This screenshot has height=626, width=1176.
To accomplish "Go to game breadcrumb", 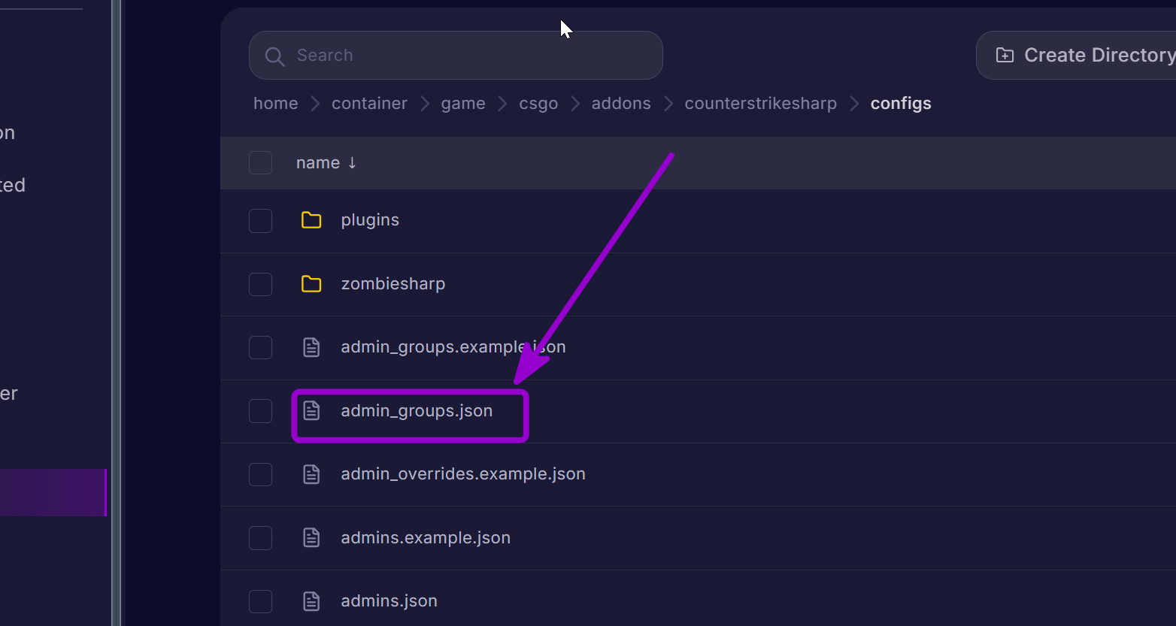I will click(x=463, y=104).
